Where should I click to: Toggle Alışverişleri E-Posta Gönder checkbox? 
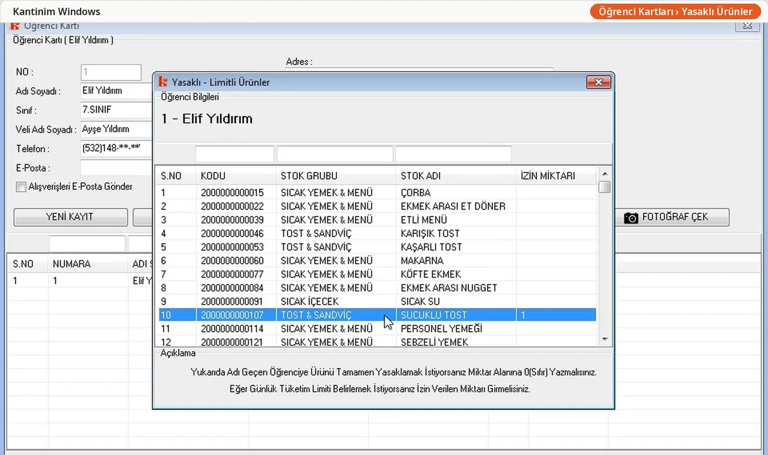(x=21, y=187)
